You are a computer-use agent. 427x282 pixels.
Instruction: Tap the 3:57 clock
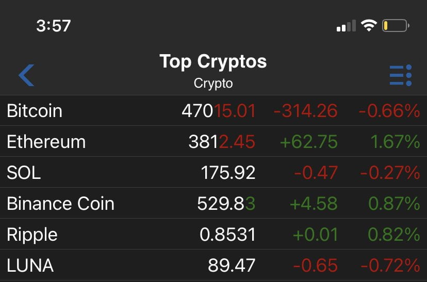(53, 26)
